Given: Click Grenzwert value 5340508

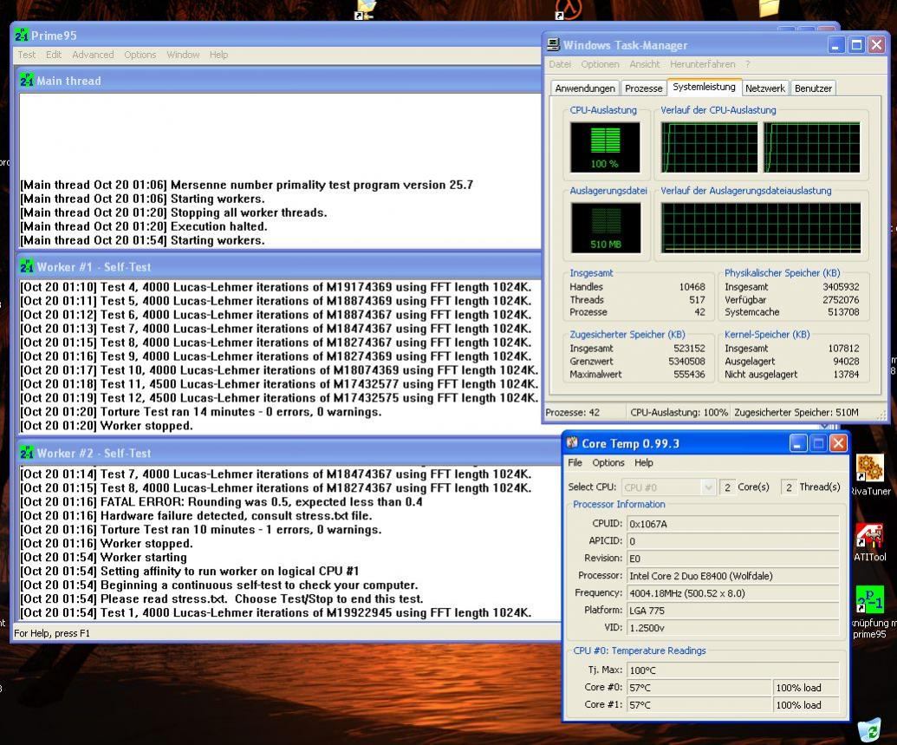Looking at the screenshot, I should coord(686,362).
